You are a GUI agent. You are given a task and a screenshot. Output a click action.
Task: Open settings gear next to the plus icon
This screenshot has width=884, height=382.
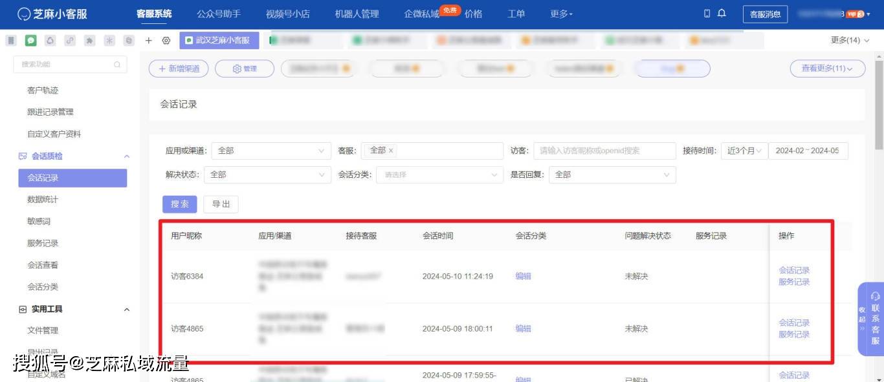click(x=166, y=40)
